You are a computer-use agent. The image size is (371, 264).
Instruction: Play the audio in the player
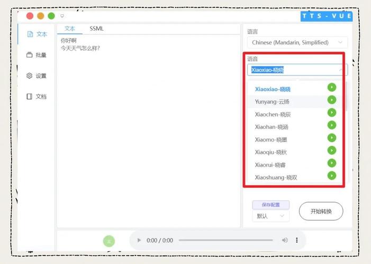139,240
